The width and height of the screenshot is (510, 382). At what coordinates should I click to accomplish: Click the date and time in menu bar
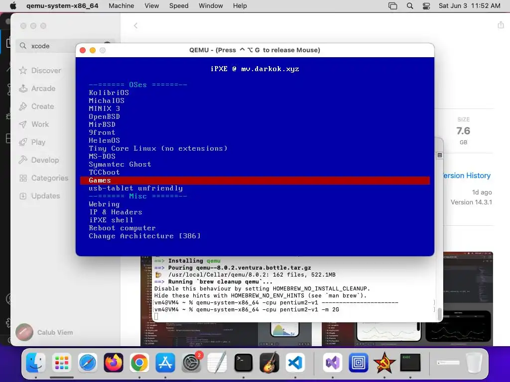coord(469,6)
